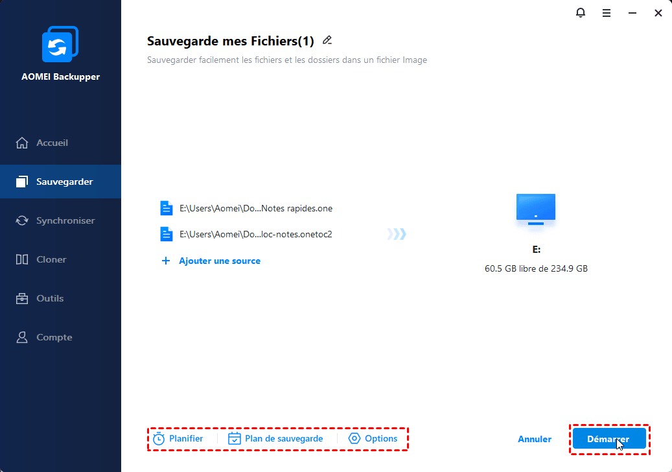Minimize the AOMEI Backupper window
The image size is (672, 472).
632,13
